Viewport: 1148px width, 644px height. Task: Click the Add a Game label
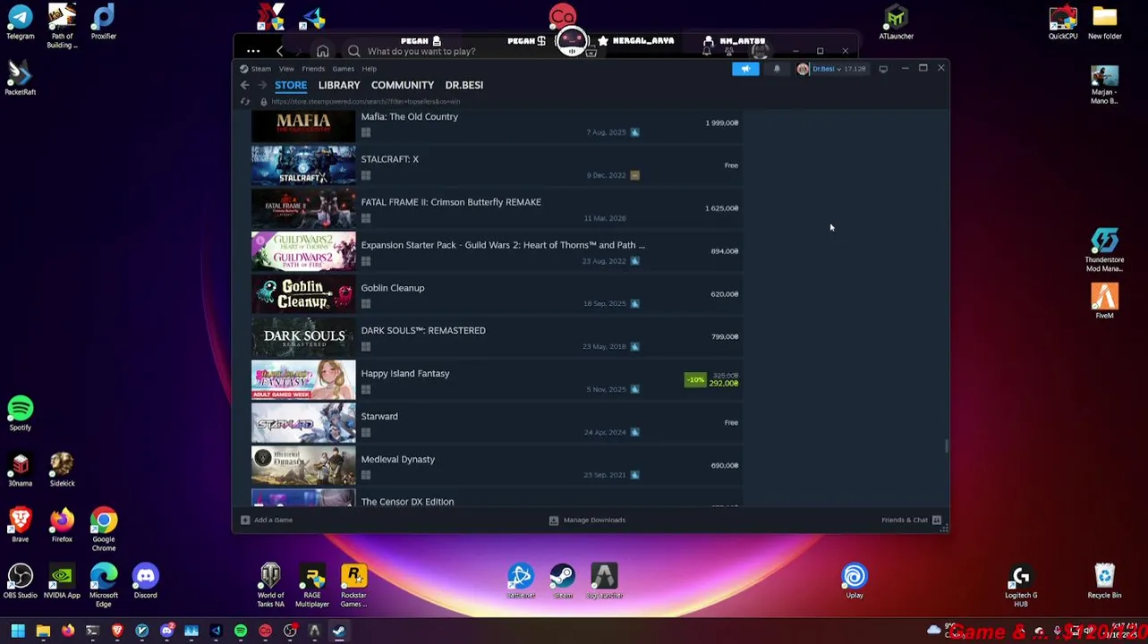tap(273, 520)
